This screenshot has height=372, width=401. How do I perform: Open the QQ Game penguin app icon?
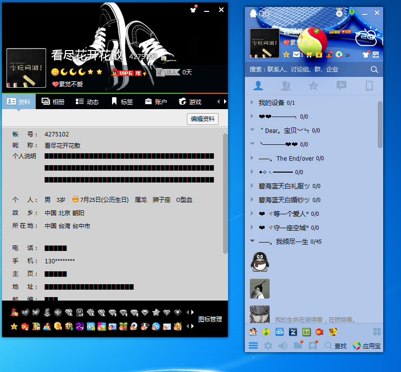click(253, 332)
